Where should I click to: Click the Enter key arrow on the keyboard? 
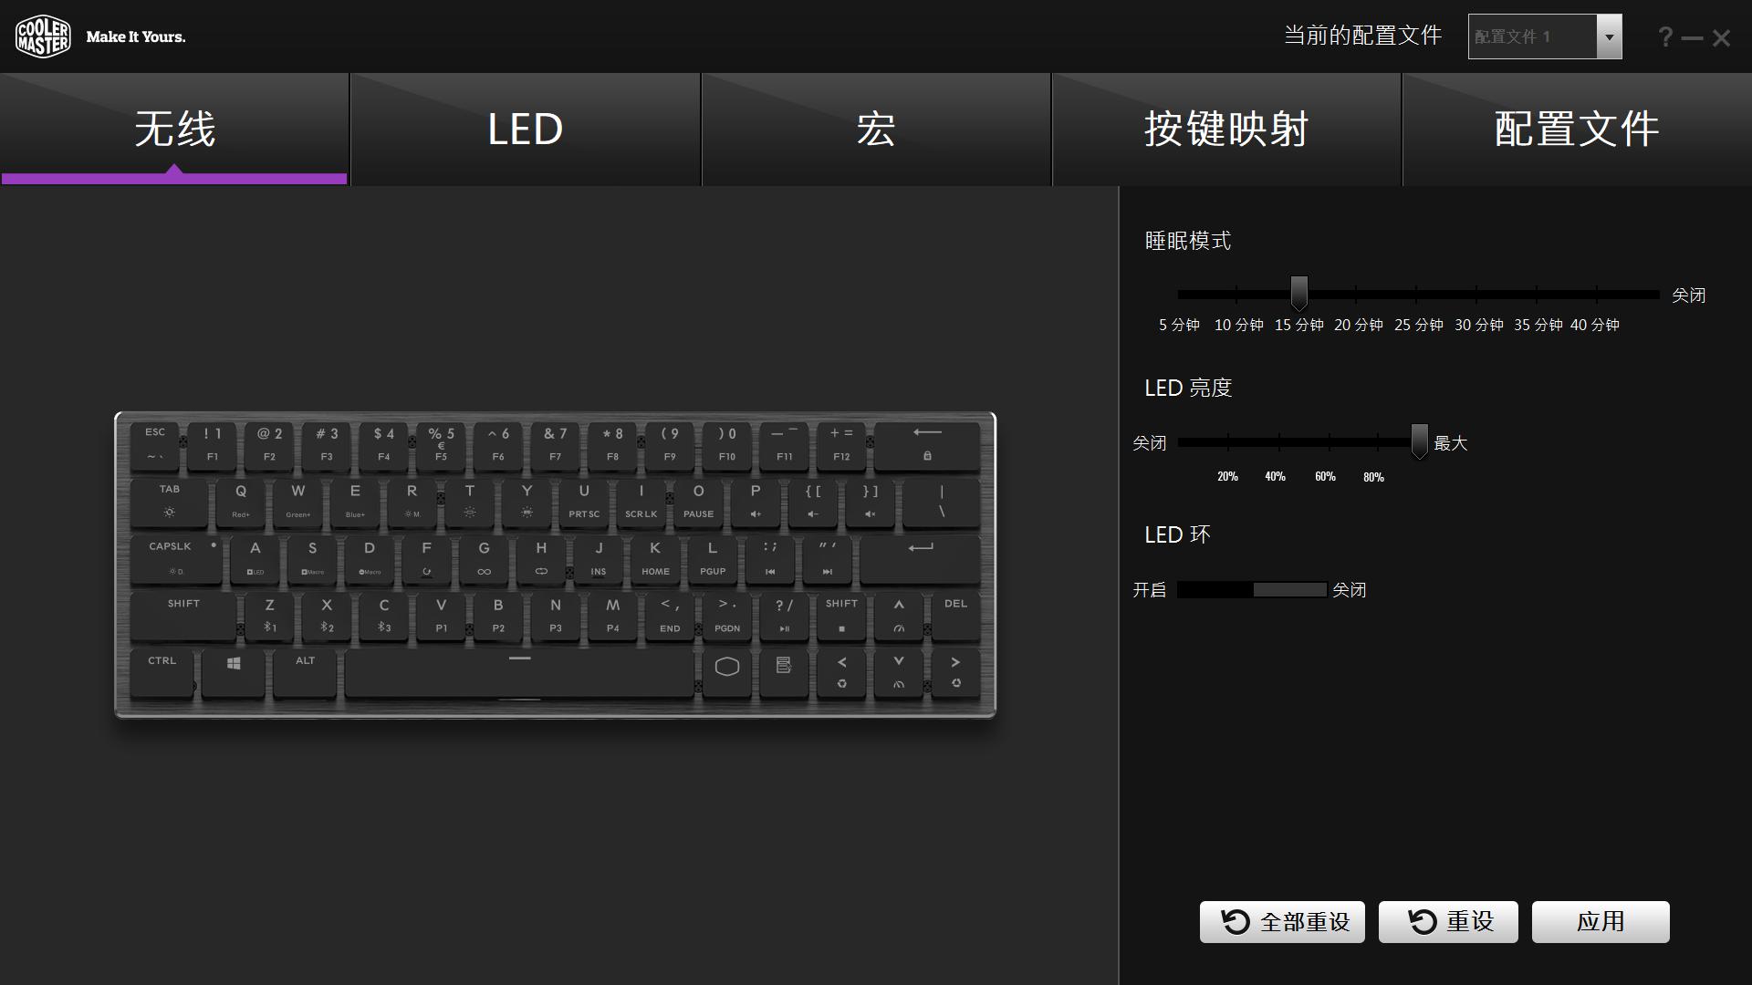[x=921, y=557]
